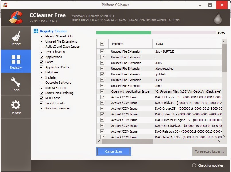Click the Cancel Scan button
This screenshot has width=231, height=172.
pos(114,151)
